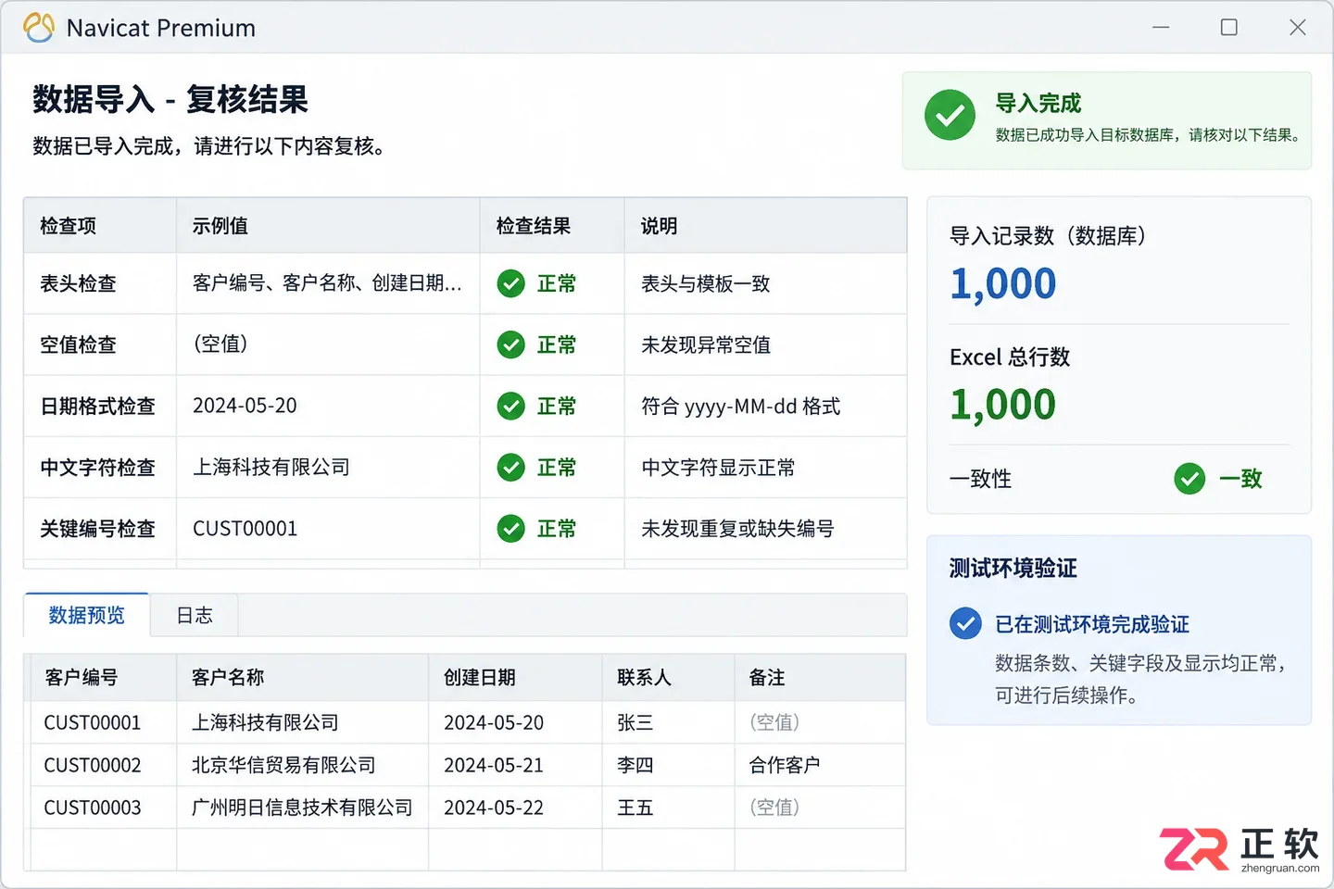
Task: Click the 一致 green check icon
Action: pos(1189,479)
